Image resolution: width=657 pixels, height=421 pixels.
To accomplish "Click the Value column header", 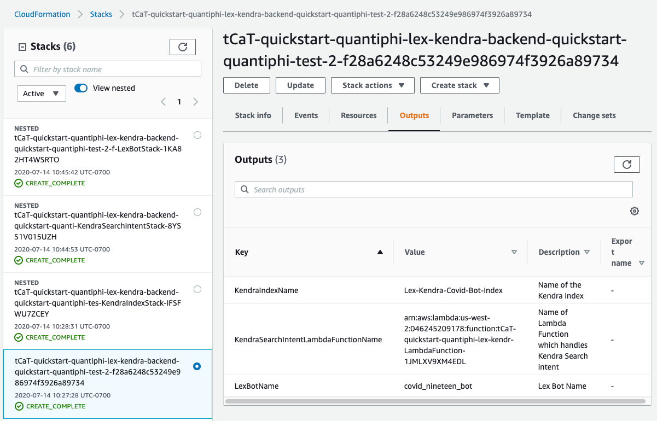I will pyautogui.click(x=415, y=252).
